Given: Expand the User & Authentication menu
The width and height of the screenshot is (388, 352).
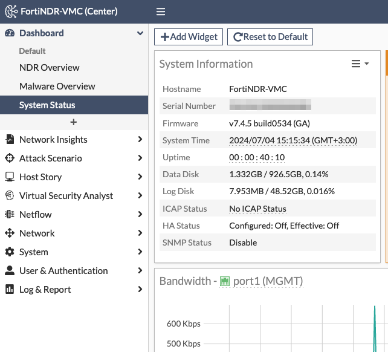Looking at the screenshot, I should pyautogui.click(x=140, y=271).
